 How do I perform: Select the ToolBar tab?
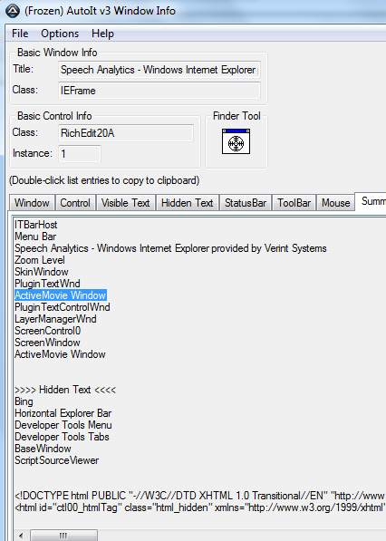tap(294, 202)
